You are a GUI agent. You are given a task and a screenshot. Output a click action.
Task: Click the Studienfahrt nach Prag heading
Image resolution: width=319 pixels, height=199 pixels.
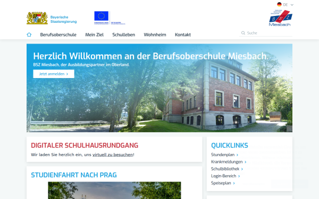(x=74, y=175)
